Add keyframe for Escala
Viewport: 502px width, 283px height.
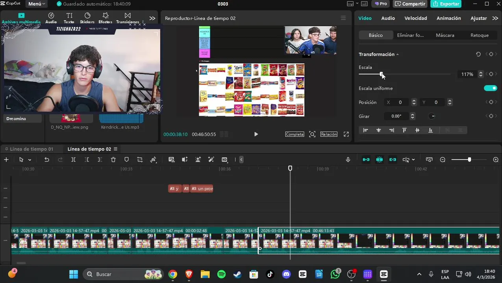(491, 74)
